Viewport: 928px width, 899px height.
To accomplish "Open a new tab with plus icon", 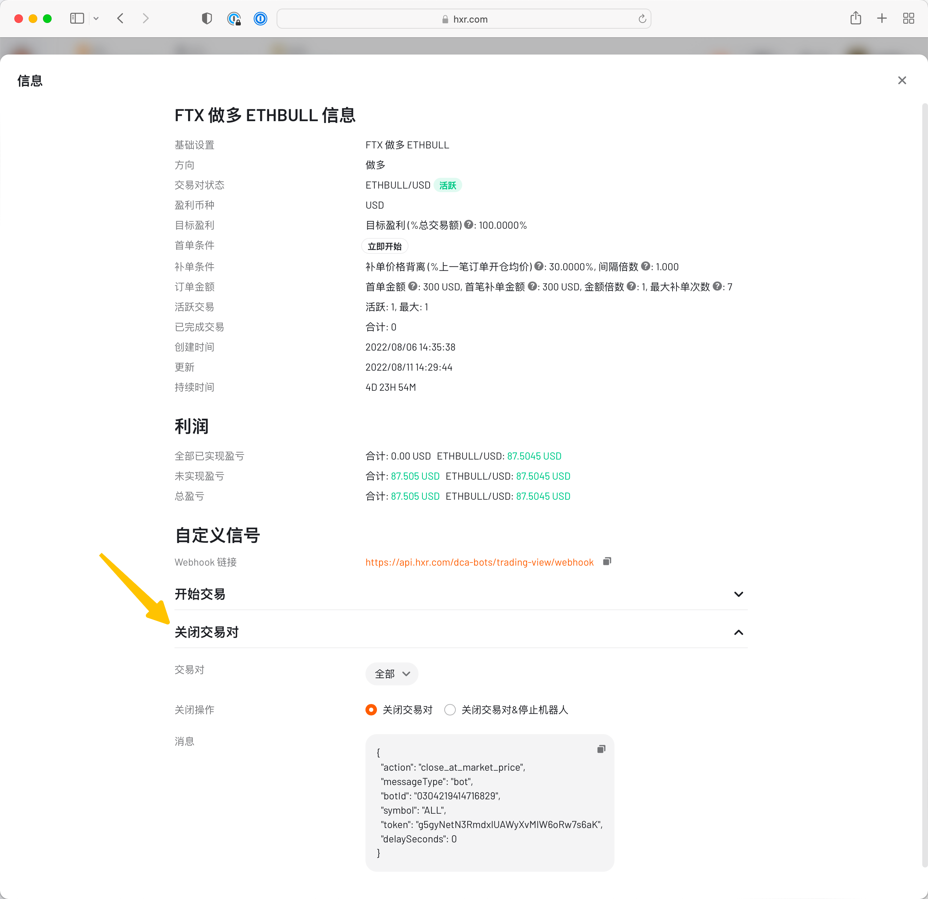I will (881, 19).
